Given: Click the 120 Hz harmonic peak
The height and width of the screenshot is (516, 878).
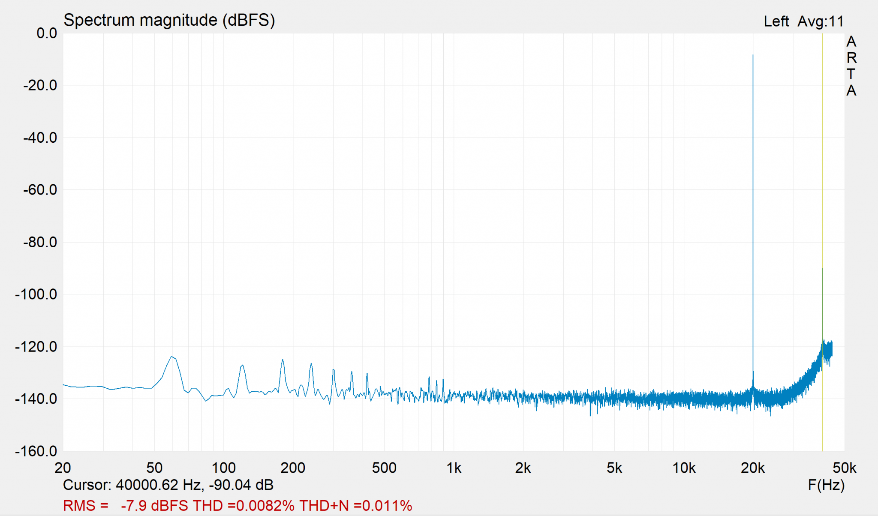Looking at the screenshot, I should [243, 366].
